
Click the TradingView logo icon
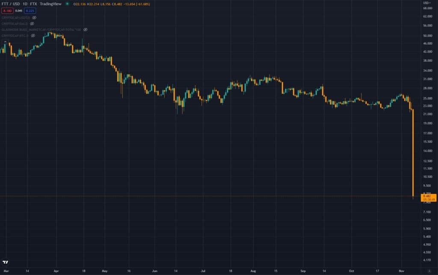5,262
